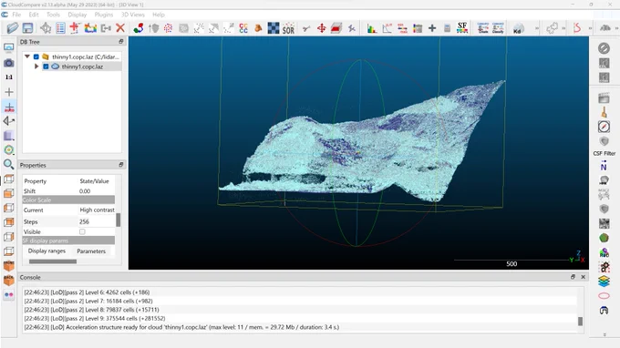Click the Canupo Classify plugin icon
Image resolution: width=620 pixels, height=348 pixels.
(498, 28)
